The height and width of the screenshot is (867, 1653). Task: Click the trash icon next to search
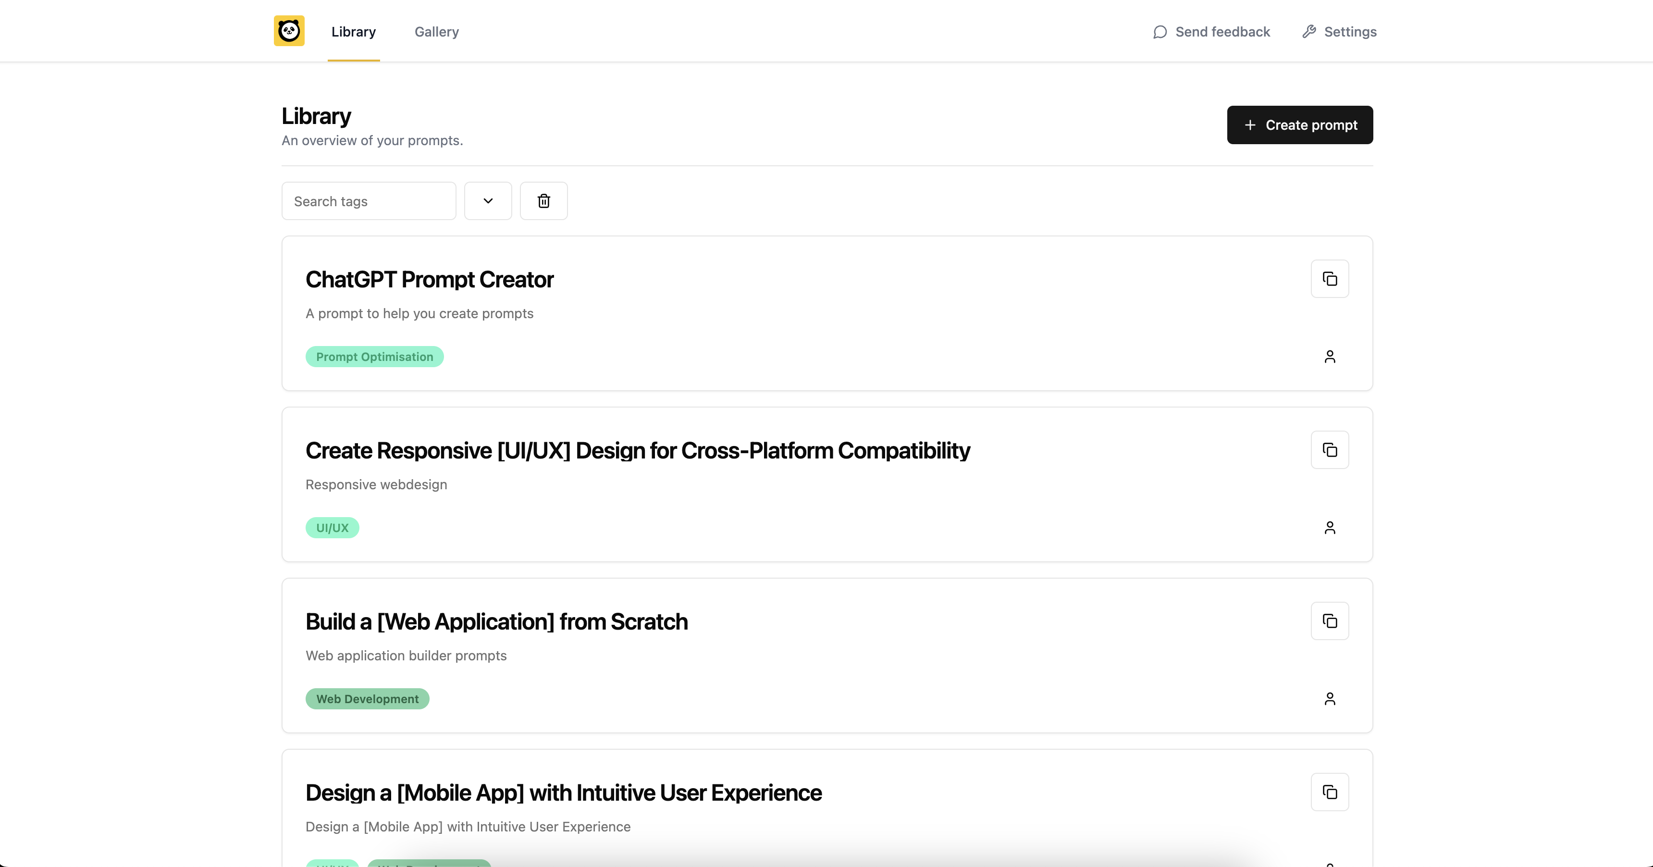tap(543, 201)
